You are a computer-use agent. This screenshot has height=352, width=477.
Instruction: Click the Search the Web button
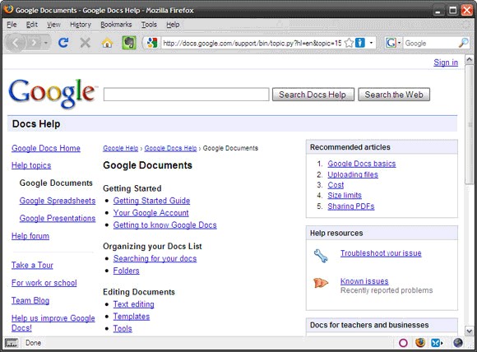pyautogui.click(x=394, y=95)
